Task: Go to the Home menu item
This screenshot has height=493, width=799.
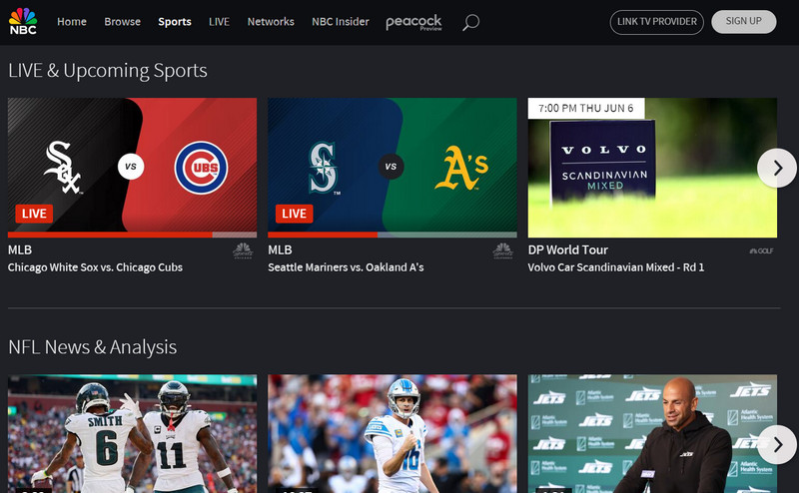Action: 72,22
